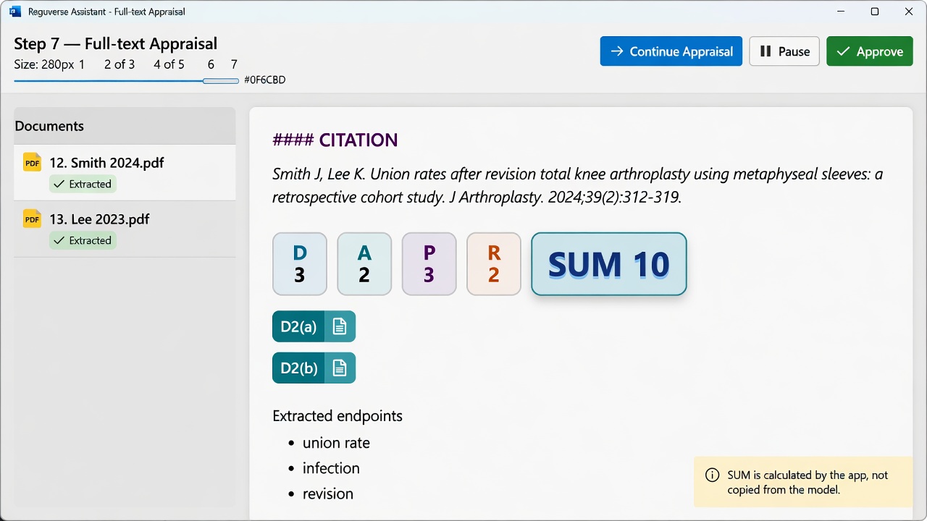Open the D2(b) document icon
This screenshot has width=927, height=521.
click(x=340, y=368)
